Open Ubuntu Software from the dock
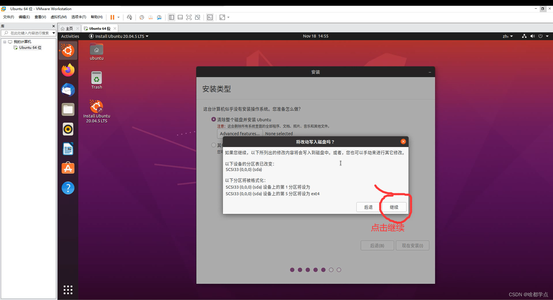 tap(68, 168)
